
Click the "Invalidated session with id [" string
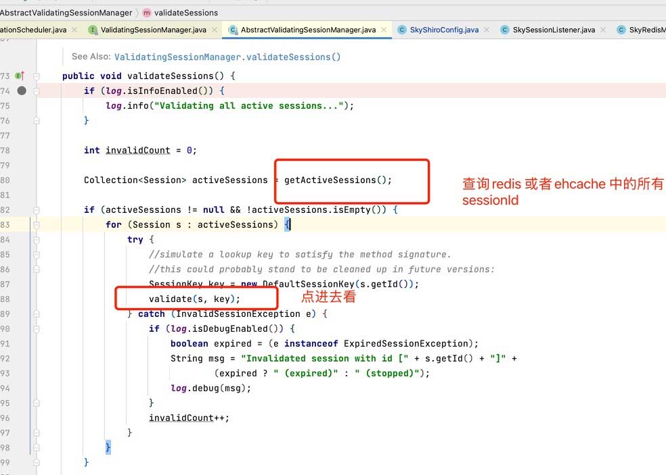(325, 358)
